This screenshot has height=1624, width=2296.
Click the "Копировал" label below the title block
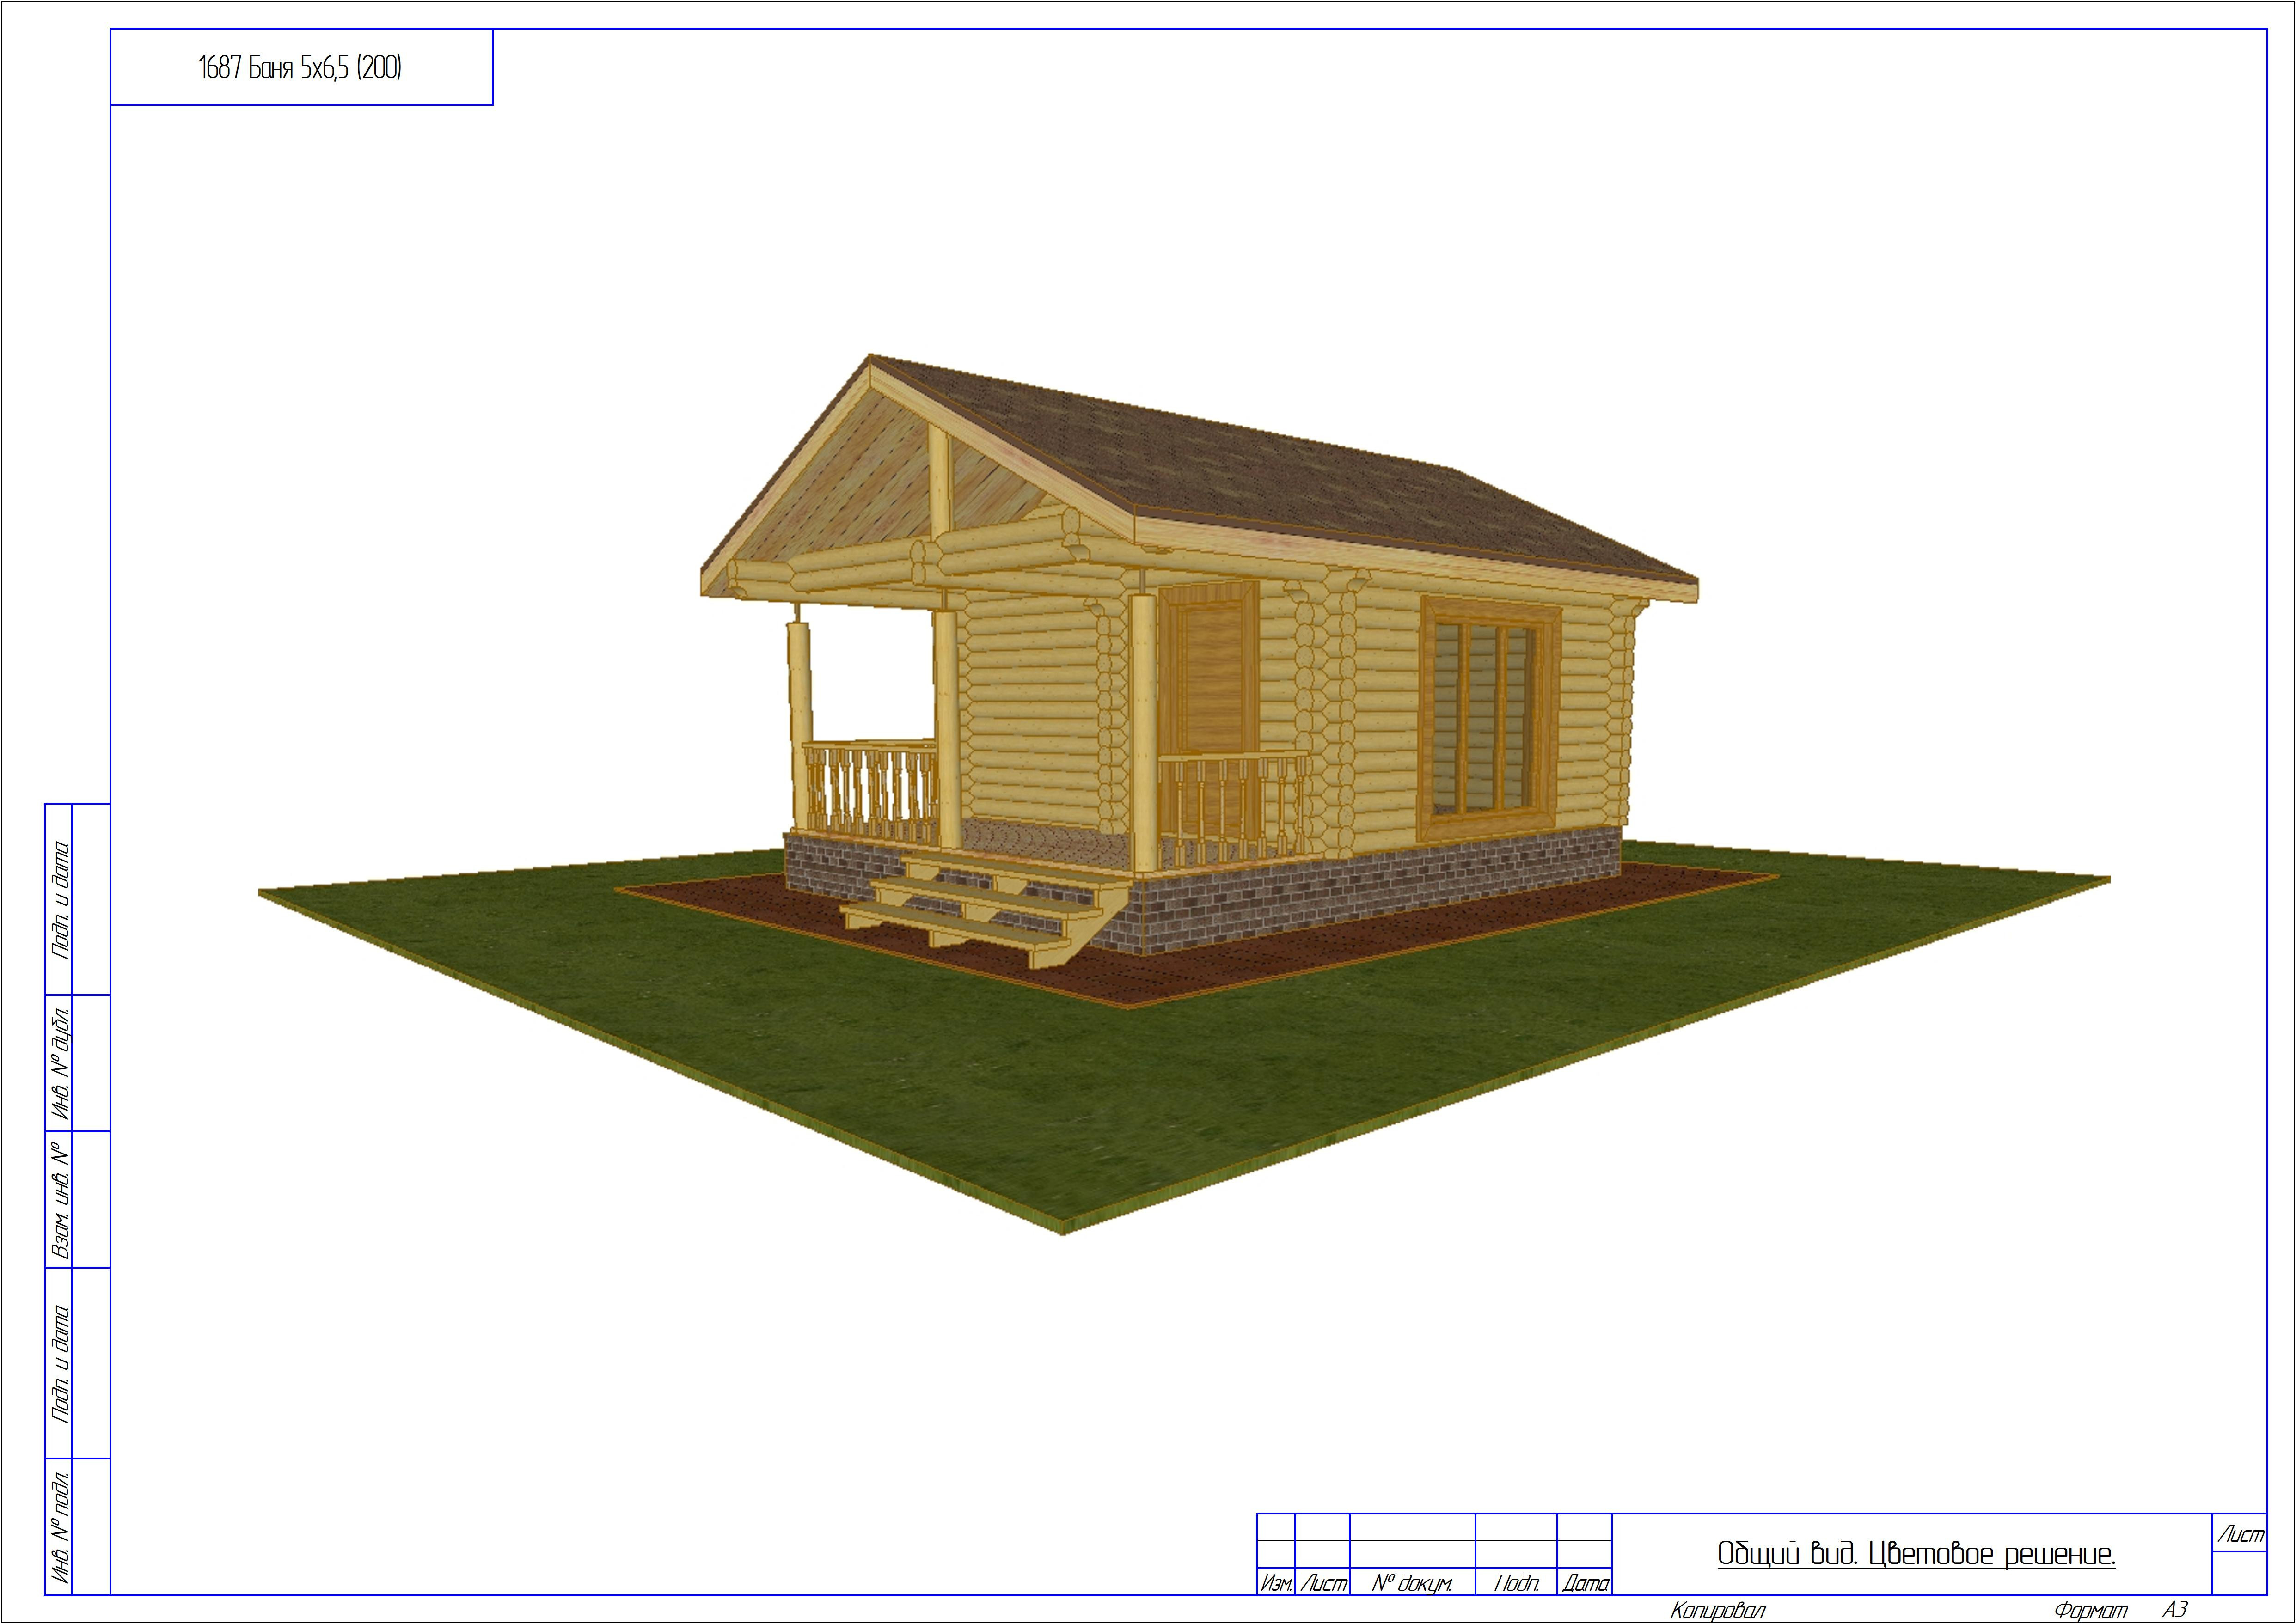click(1718, 1610)
